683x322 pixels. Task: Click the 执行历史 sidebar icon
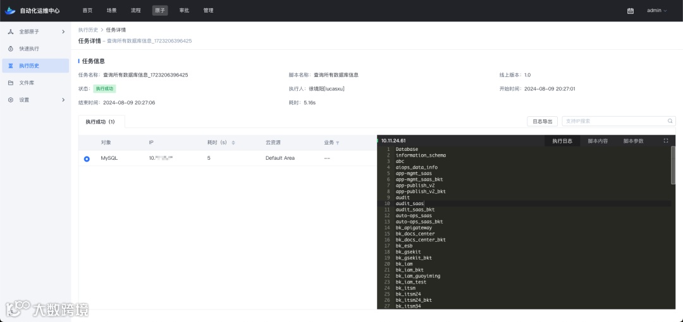pyautogui.click(x=11, y=66)
